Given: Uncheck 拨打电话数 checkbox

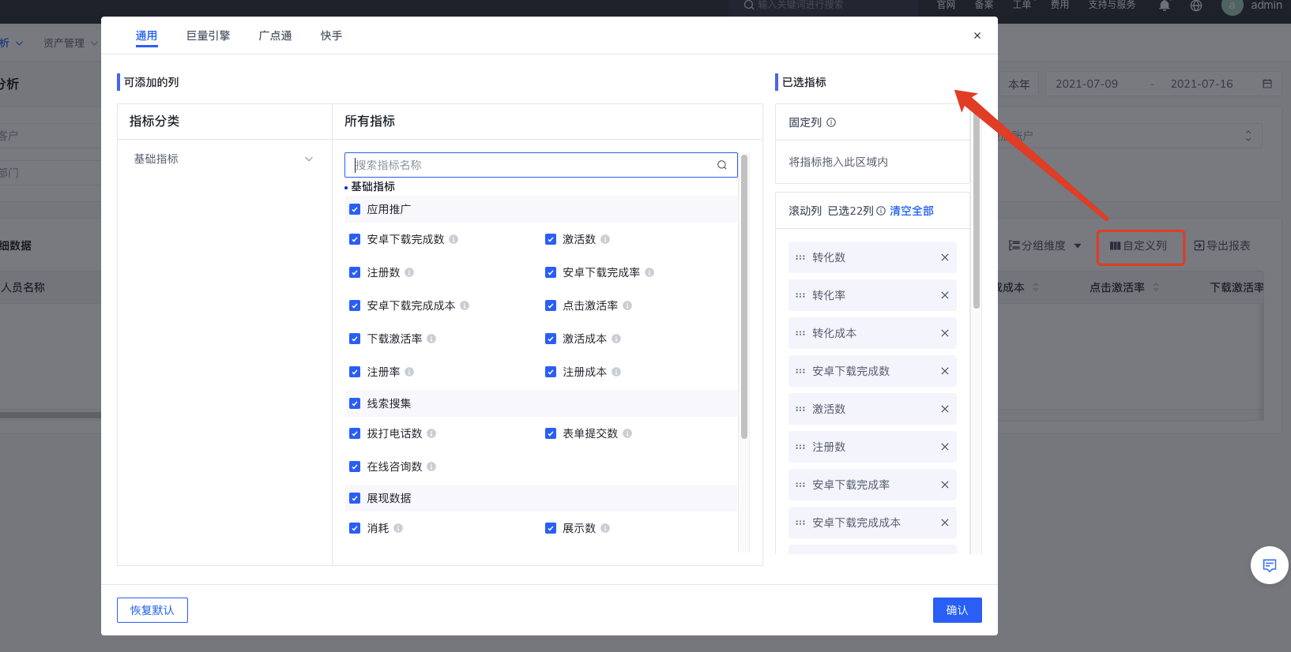Looking at the screenshot, I should tap(355, 433).
